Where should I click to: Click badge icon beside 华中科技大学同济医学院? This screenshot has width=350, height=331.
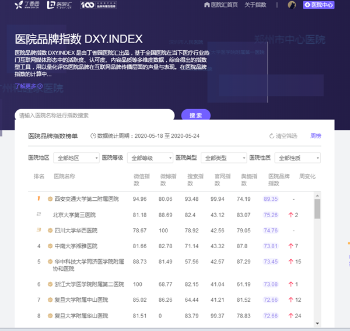click(50, 262)
